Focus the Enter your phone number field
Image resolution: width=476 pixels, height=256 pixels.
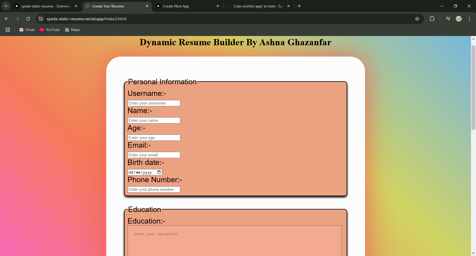(154, 189)
